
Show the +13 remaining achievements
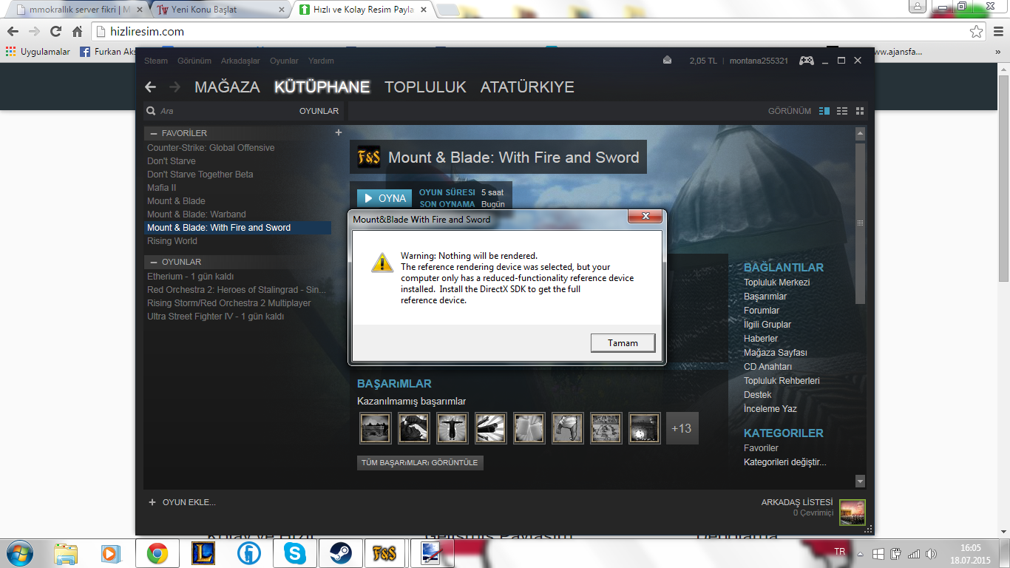682,427
